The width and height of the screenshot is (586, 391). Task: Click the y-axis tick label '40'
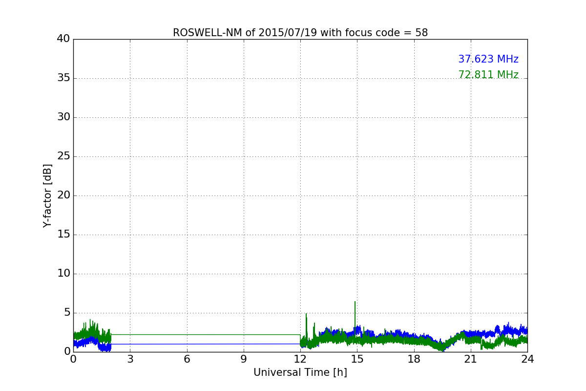tap(63, 39)
